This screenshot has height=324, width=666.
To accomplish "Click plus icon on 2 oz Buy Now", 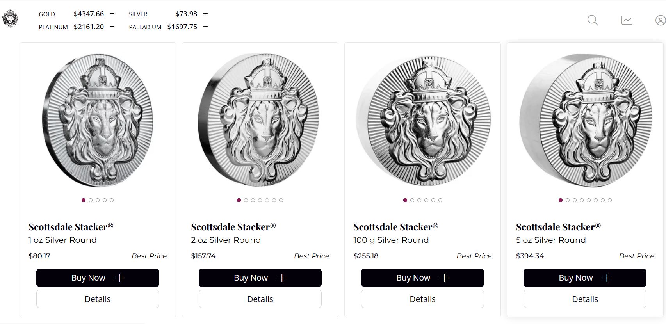I will click(282, 278).
